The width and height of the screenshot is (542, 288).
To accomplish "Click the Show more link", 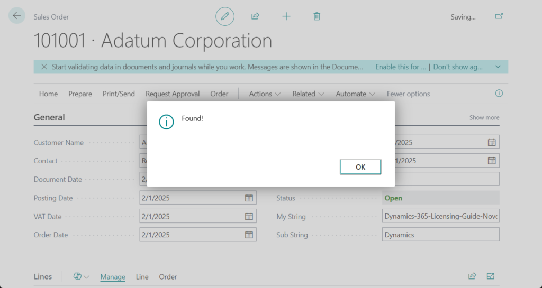I will point(484,118).
